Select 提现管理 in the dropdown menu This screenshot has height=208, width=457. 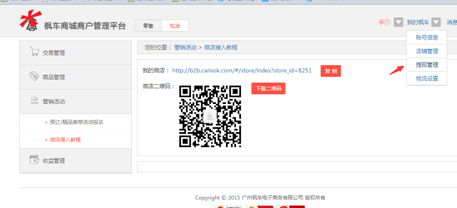[427, 65]
